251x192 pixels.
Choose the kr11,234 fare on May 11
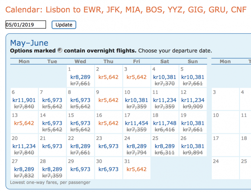pyautogui.click(x=164, y=100)
